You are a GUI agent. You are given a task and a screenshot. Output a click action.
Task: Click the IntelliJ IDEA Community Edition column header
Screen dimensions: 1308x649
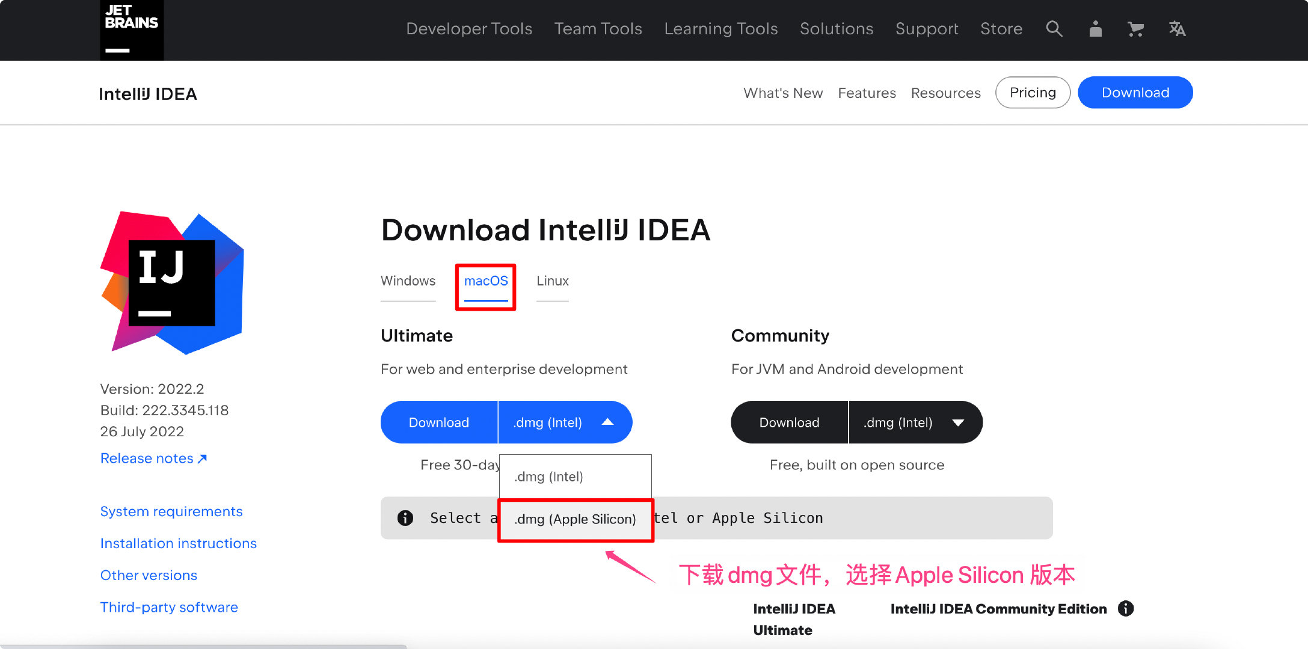998,609
